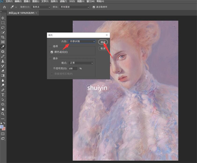Image resolution: width=197 pixels, height=163 pixels.
Task: Open the Edit Toolbar three-dots button
Action: coord(3,118)
